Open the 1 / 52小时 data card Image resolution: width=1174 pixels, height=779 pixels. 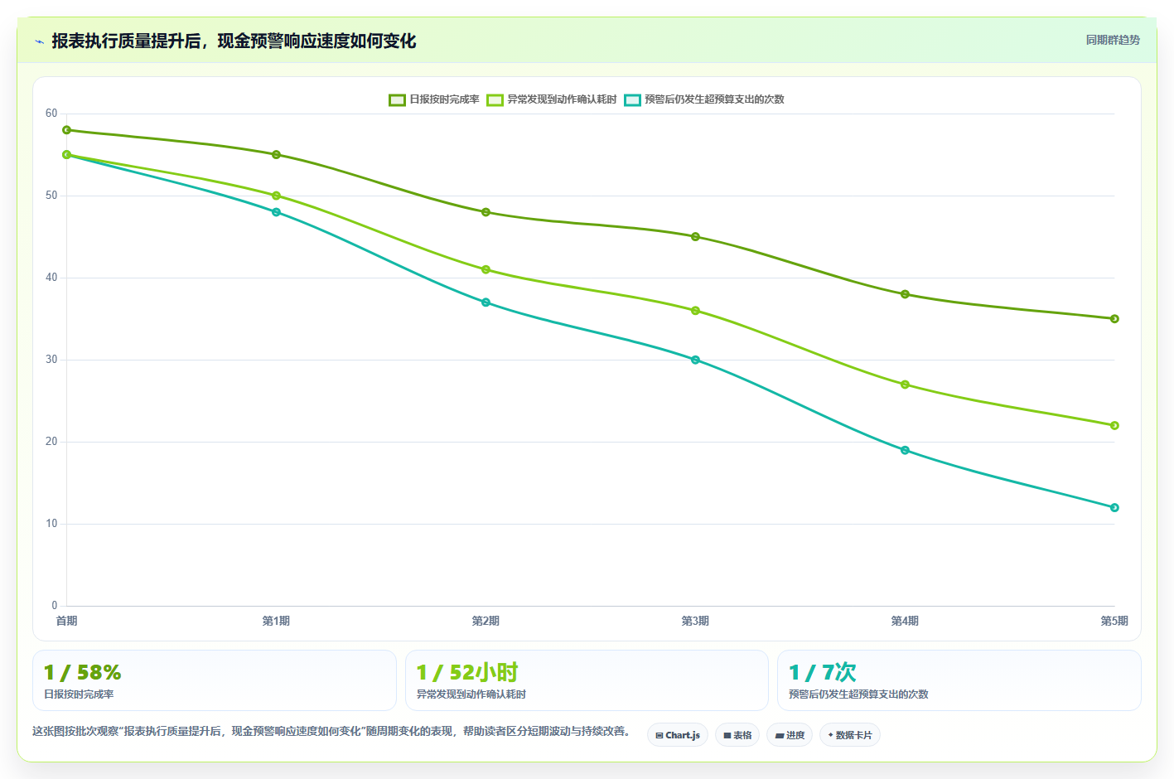(587, 680)
